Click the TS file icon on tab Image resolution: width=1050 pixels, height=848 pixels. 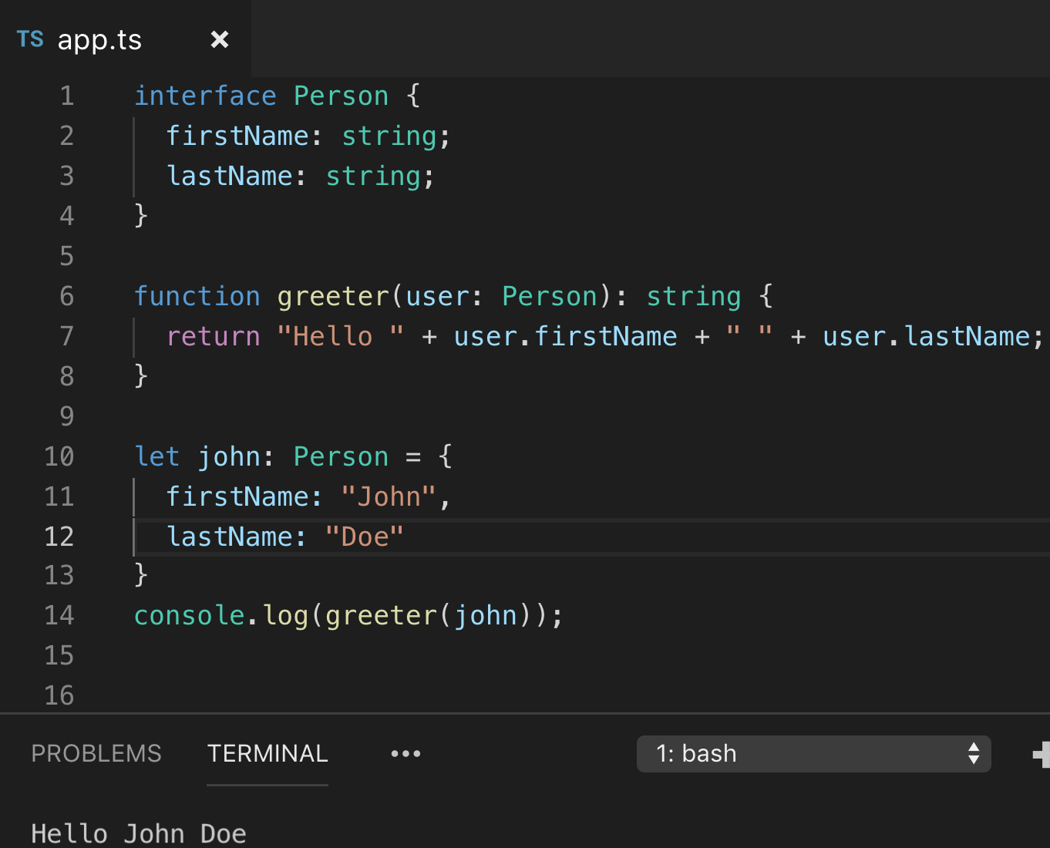30,39
